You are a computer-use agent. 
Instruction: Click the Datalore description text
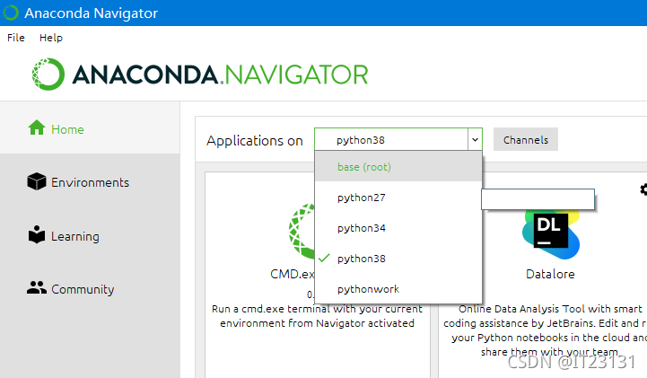pyautogui.click(x=545, y=330)
